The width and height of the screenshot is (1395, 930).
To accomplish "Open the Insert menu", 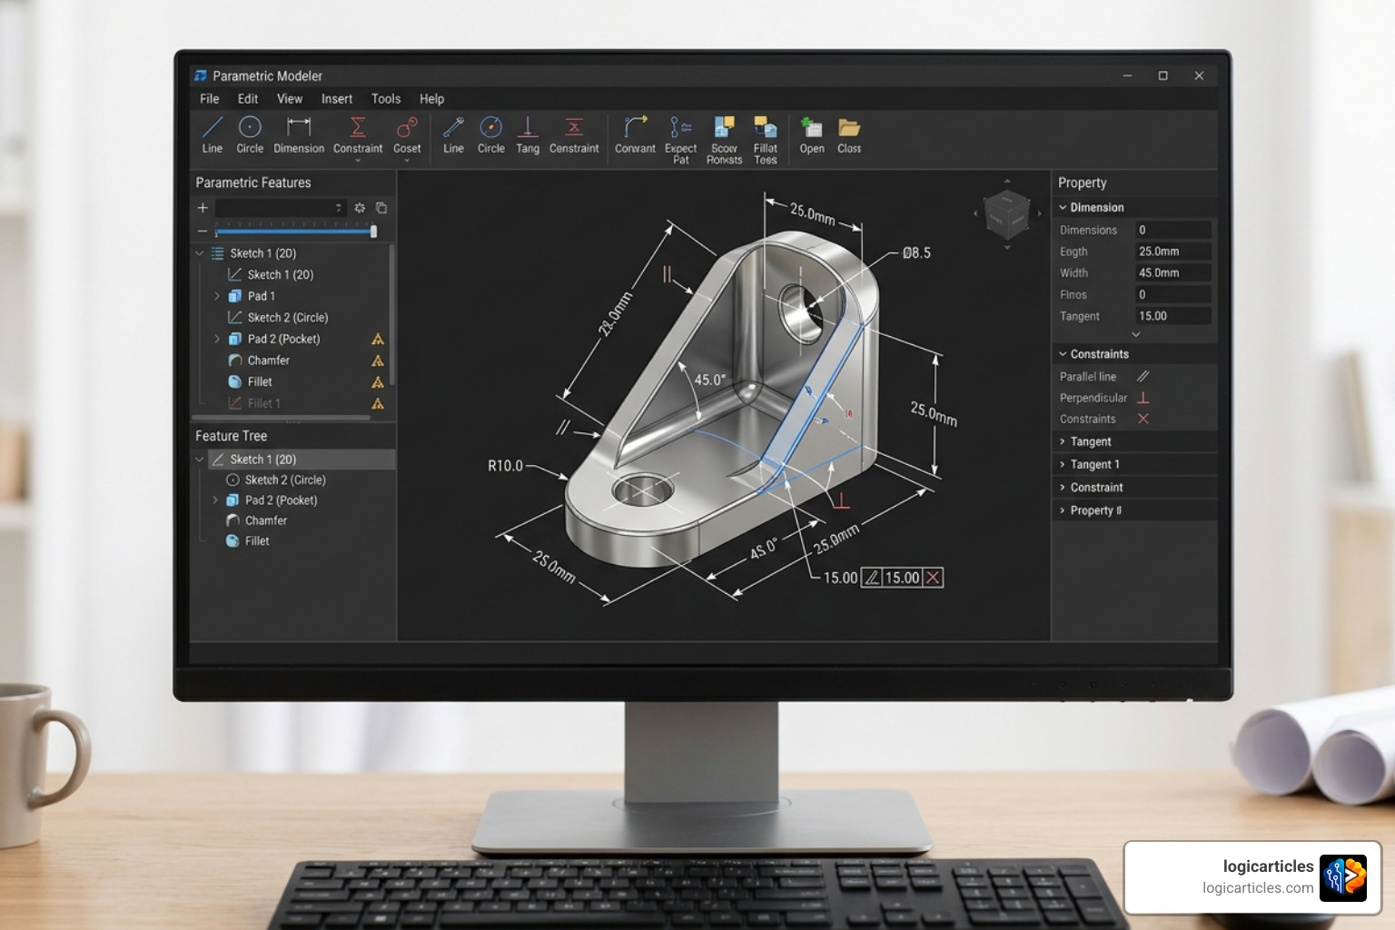I will pos(337,99).
